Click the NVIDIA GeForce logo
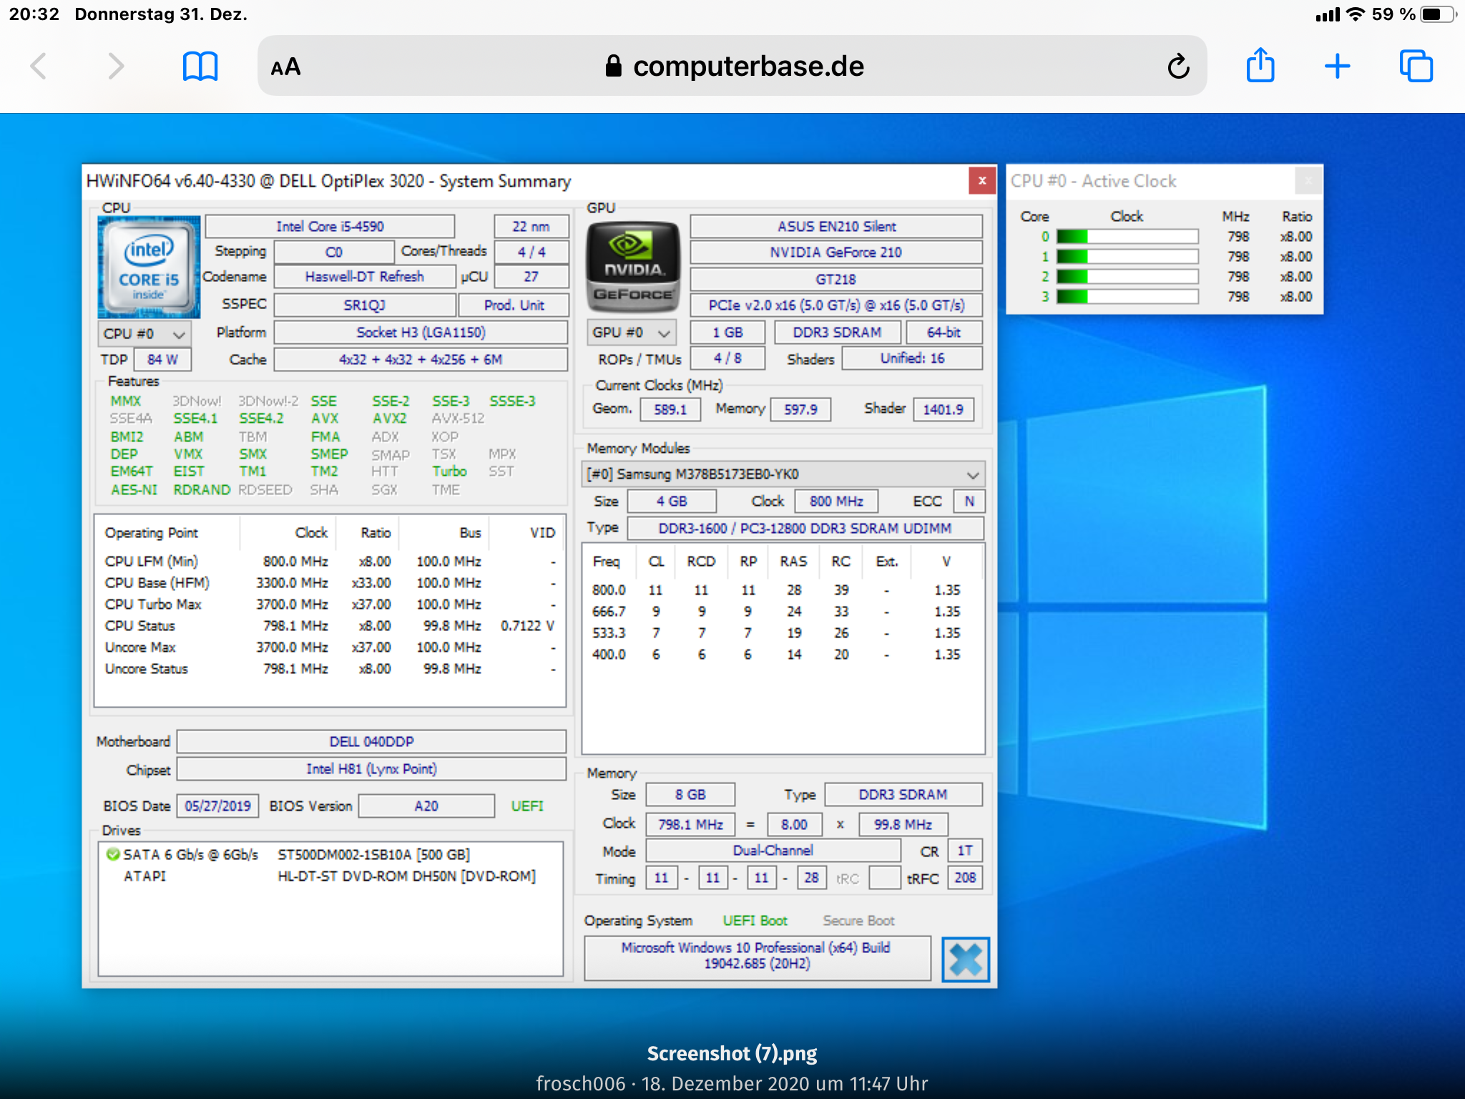Viewport: 1465px width, 1099px height. (633, 267)
